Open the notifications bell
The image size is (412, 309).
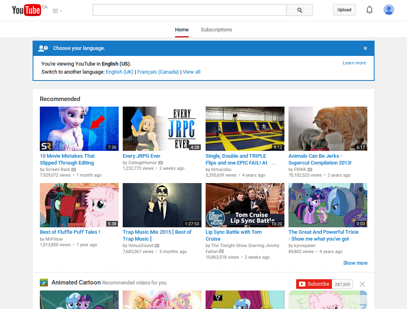[369, 10]
